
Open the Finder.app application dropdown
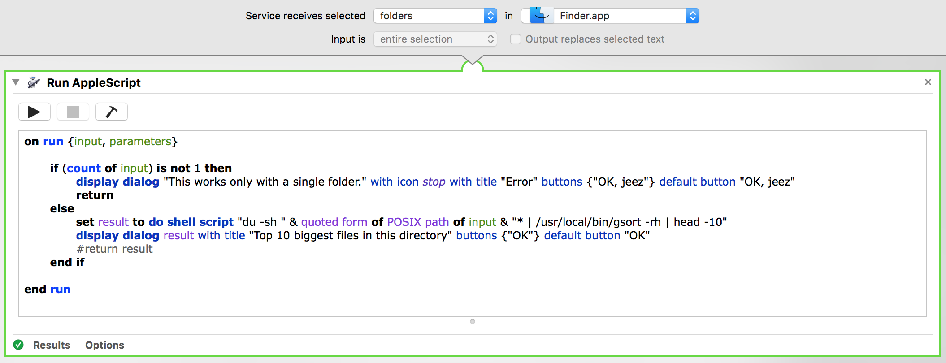pyautogui.click(x=610, y=16)
